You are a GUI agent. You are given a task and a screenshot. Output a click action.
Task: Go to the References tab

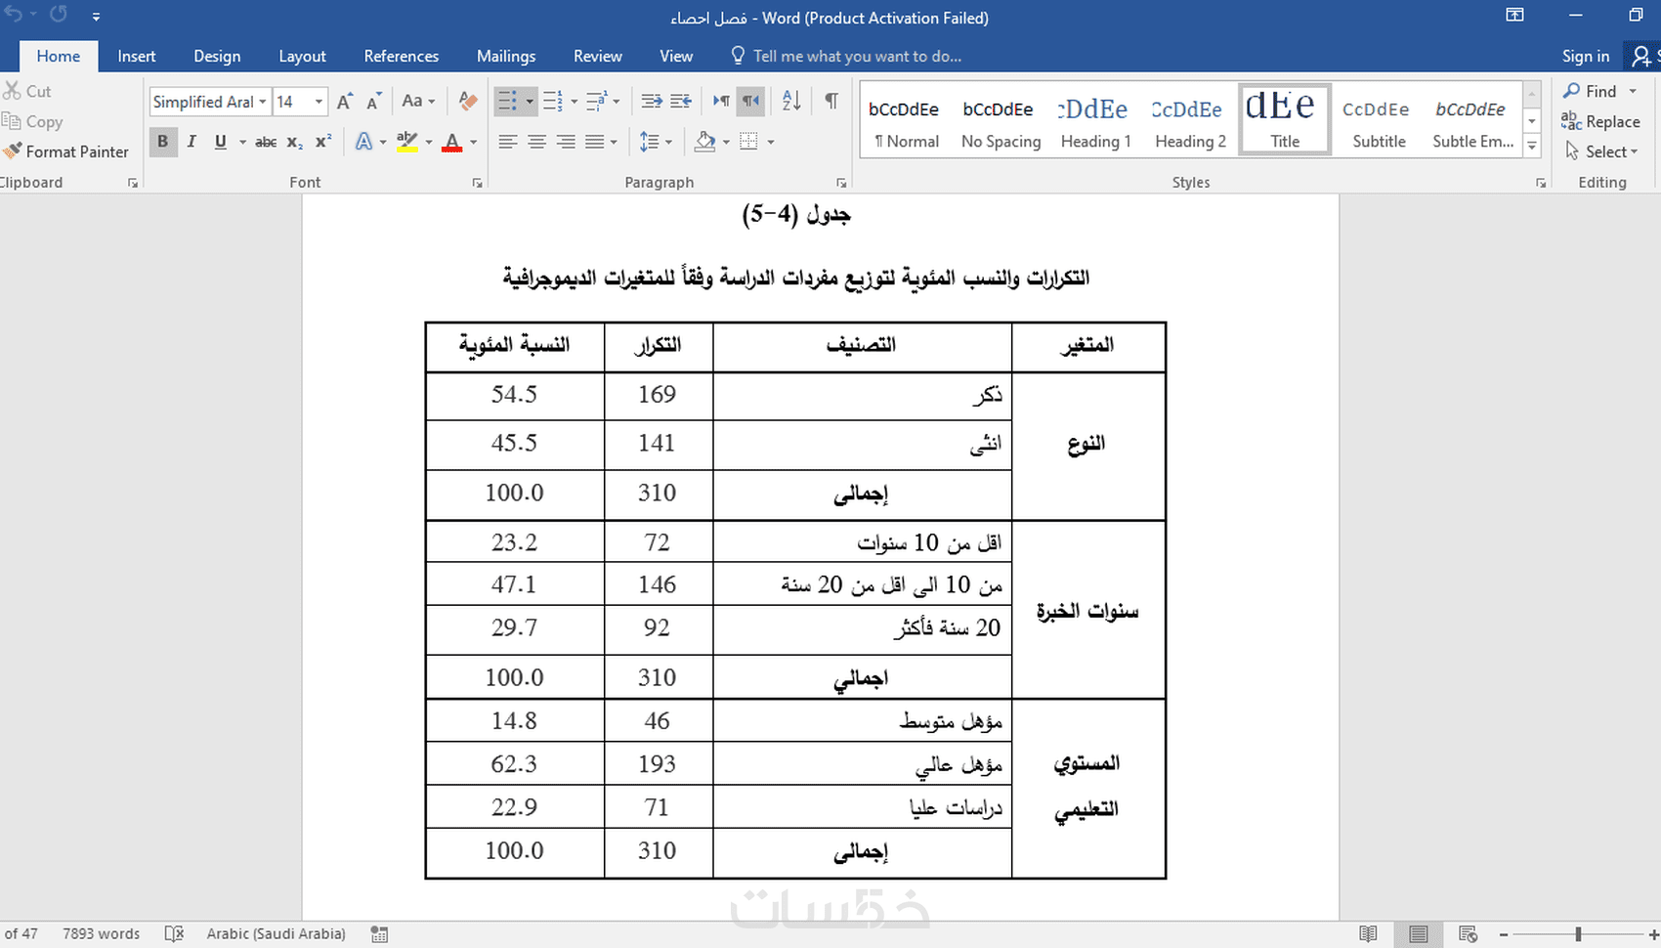[x=402, y=56]
